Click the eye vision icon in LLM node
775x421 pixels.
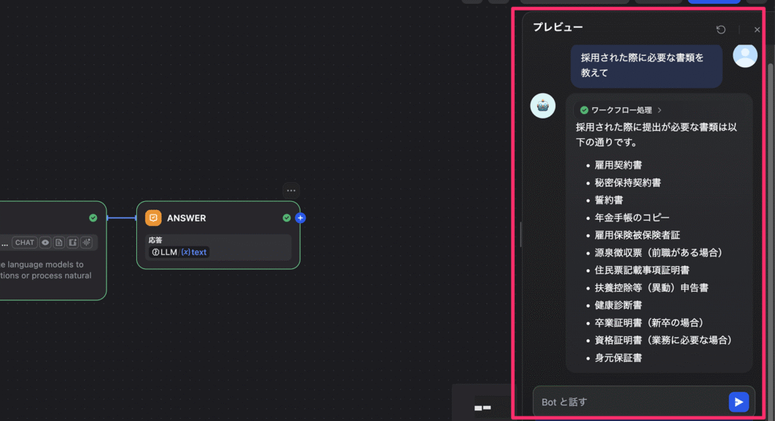coord(45,243)
